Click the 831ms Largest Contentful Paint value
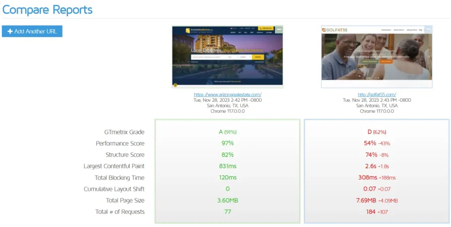The image size is (451, 227). tap(228, 166)
